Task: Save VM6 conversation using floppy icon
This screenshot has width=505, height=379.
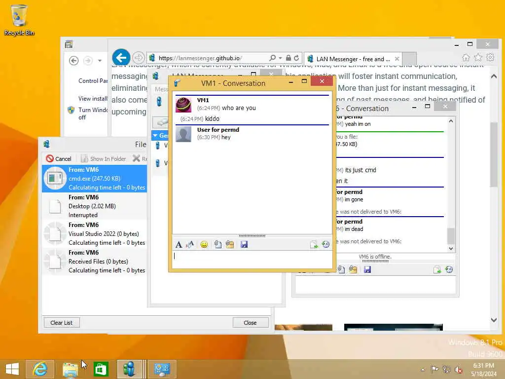Action: [x=367, y=269]
